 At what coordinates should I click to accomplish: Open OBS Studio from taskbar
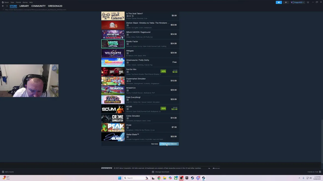click(181, 178)
